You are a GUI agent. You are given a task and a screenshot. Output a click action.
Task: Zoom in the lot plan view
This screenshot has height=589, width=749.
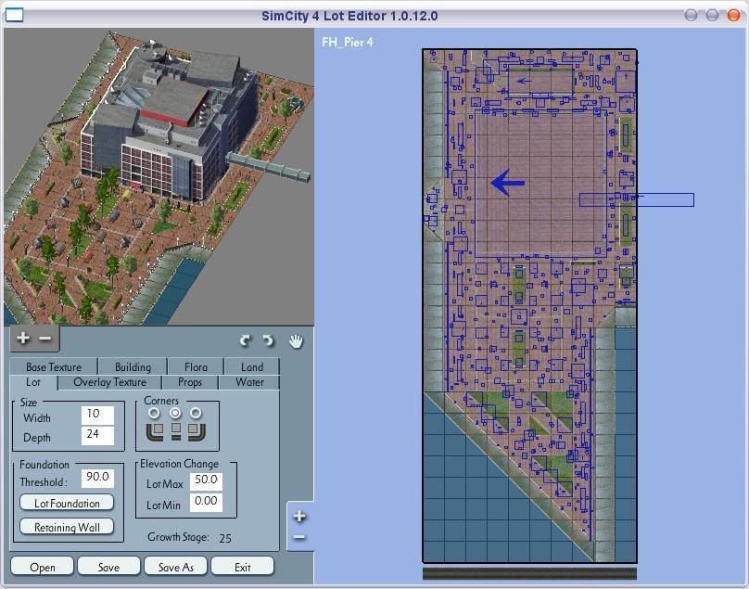[x=299, y=517]
